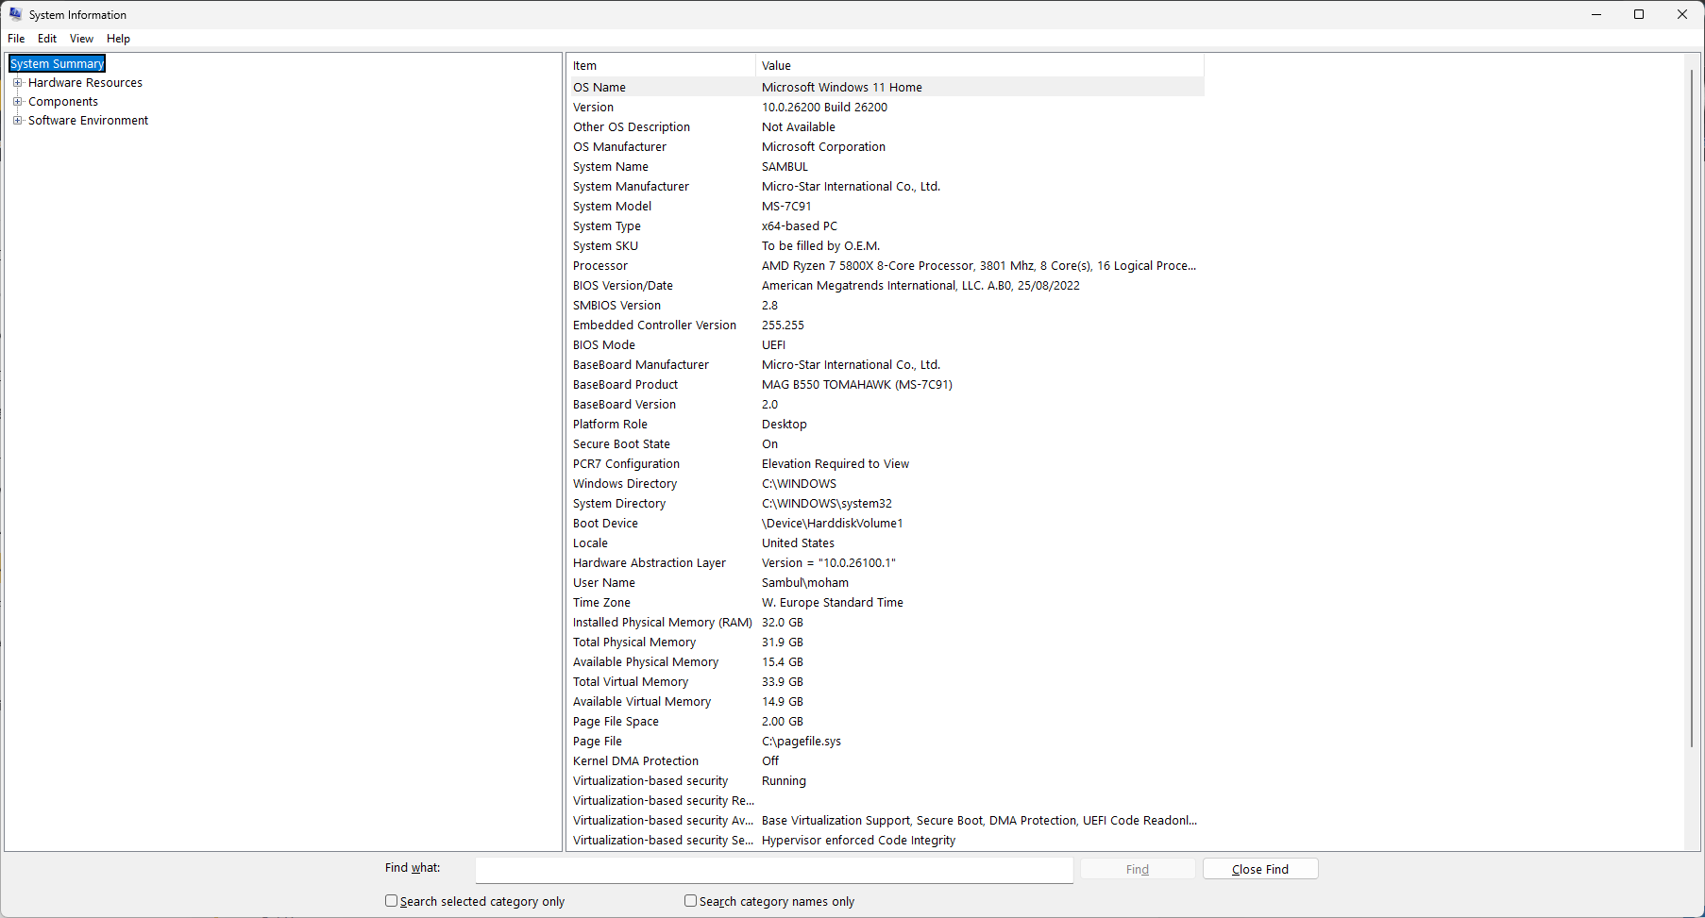This screenshot has height=918, width=1705.
Task: Select the System Model row
Action: pos(886,207)
